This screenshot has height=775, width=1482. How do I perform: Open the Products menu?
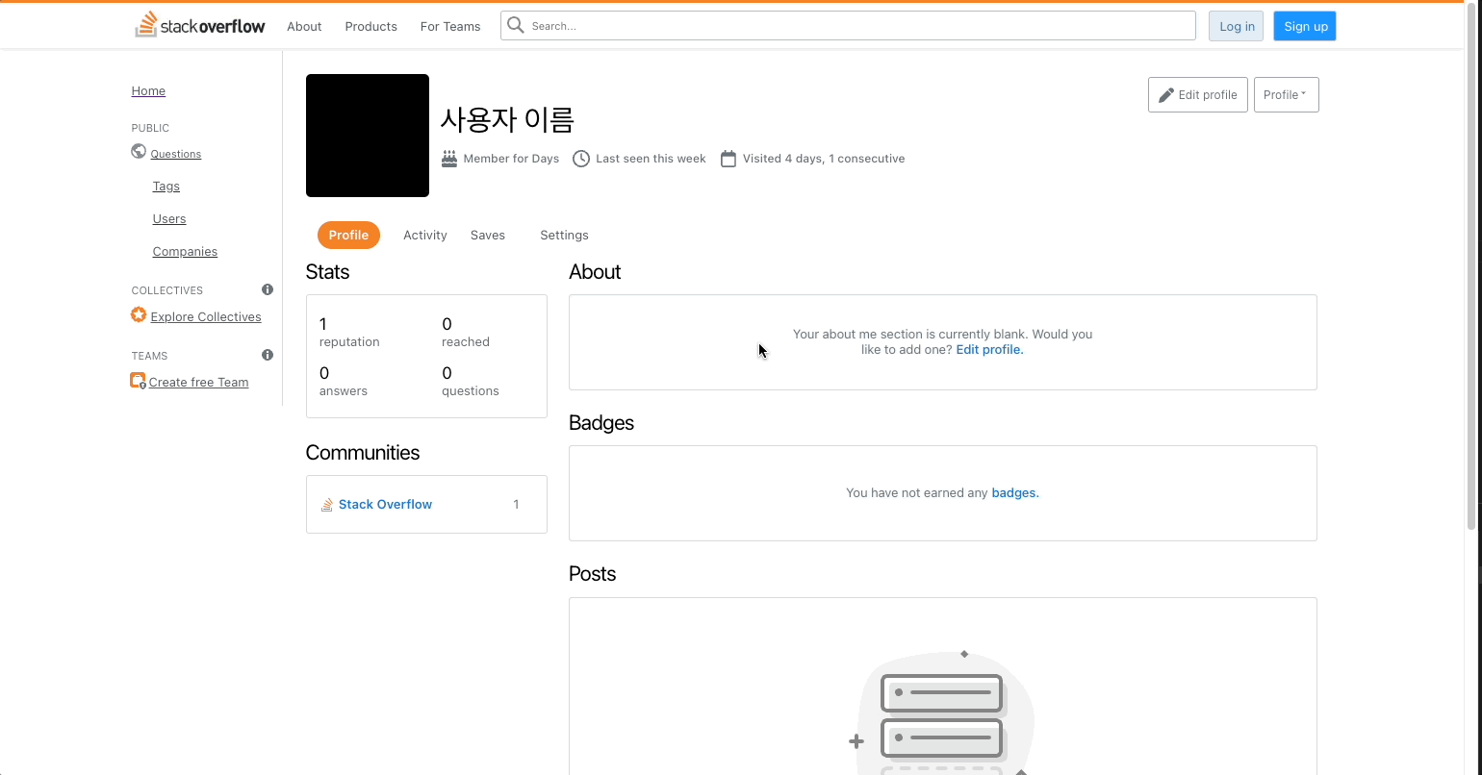pyautogui.click(x=370, y=26)
